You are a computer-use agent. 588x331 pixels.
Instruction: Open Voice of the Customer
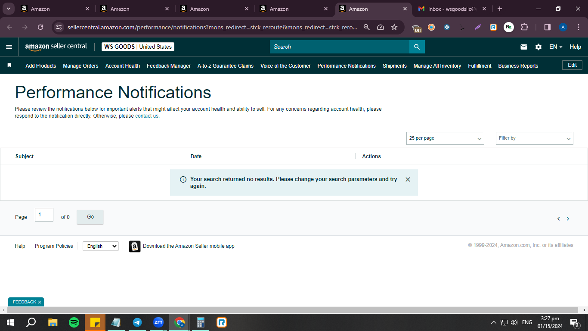coord(285,66)
